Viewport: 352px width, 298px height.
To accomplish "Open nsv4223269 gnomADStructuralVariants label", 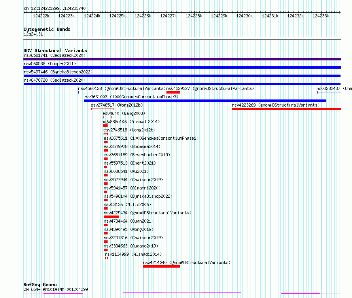I will [x=276, y=105].
